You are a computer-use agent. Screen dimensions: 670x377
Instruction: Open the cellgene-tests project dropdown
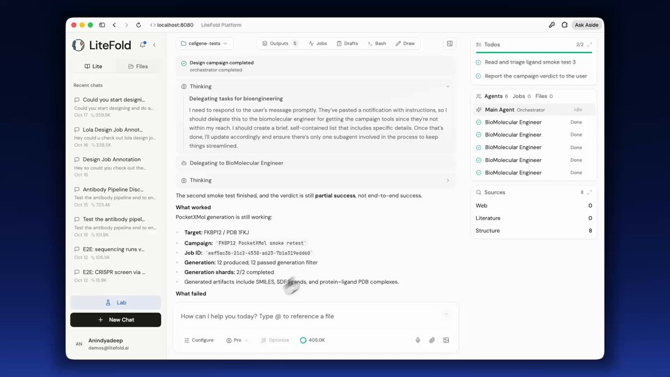point(204,43)
